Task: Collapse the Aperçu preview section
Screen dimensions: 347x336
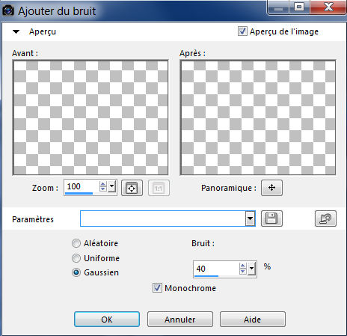Action: click(x=16, y=31)
